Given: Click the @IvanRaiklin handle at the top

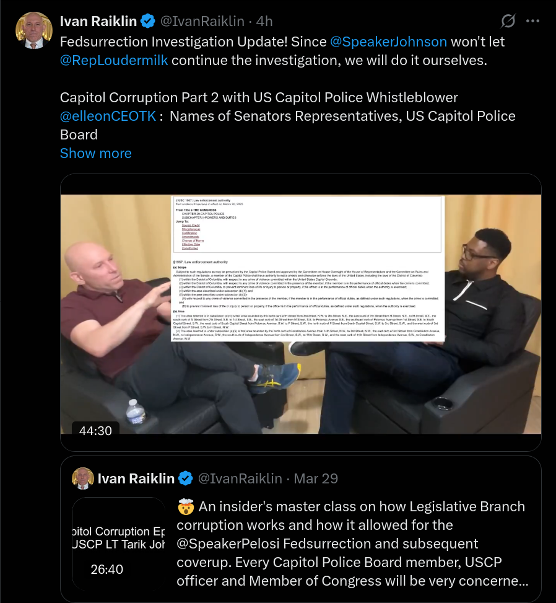Looking at the screenshot, I should pos(202,21).
